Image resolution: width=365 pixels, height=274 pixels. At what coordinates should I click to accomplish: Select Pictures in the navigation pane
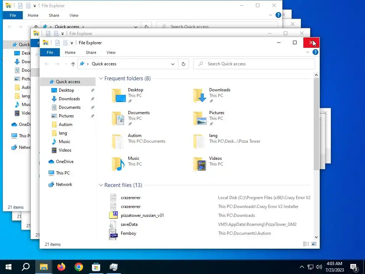tap(66, 116)
